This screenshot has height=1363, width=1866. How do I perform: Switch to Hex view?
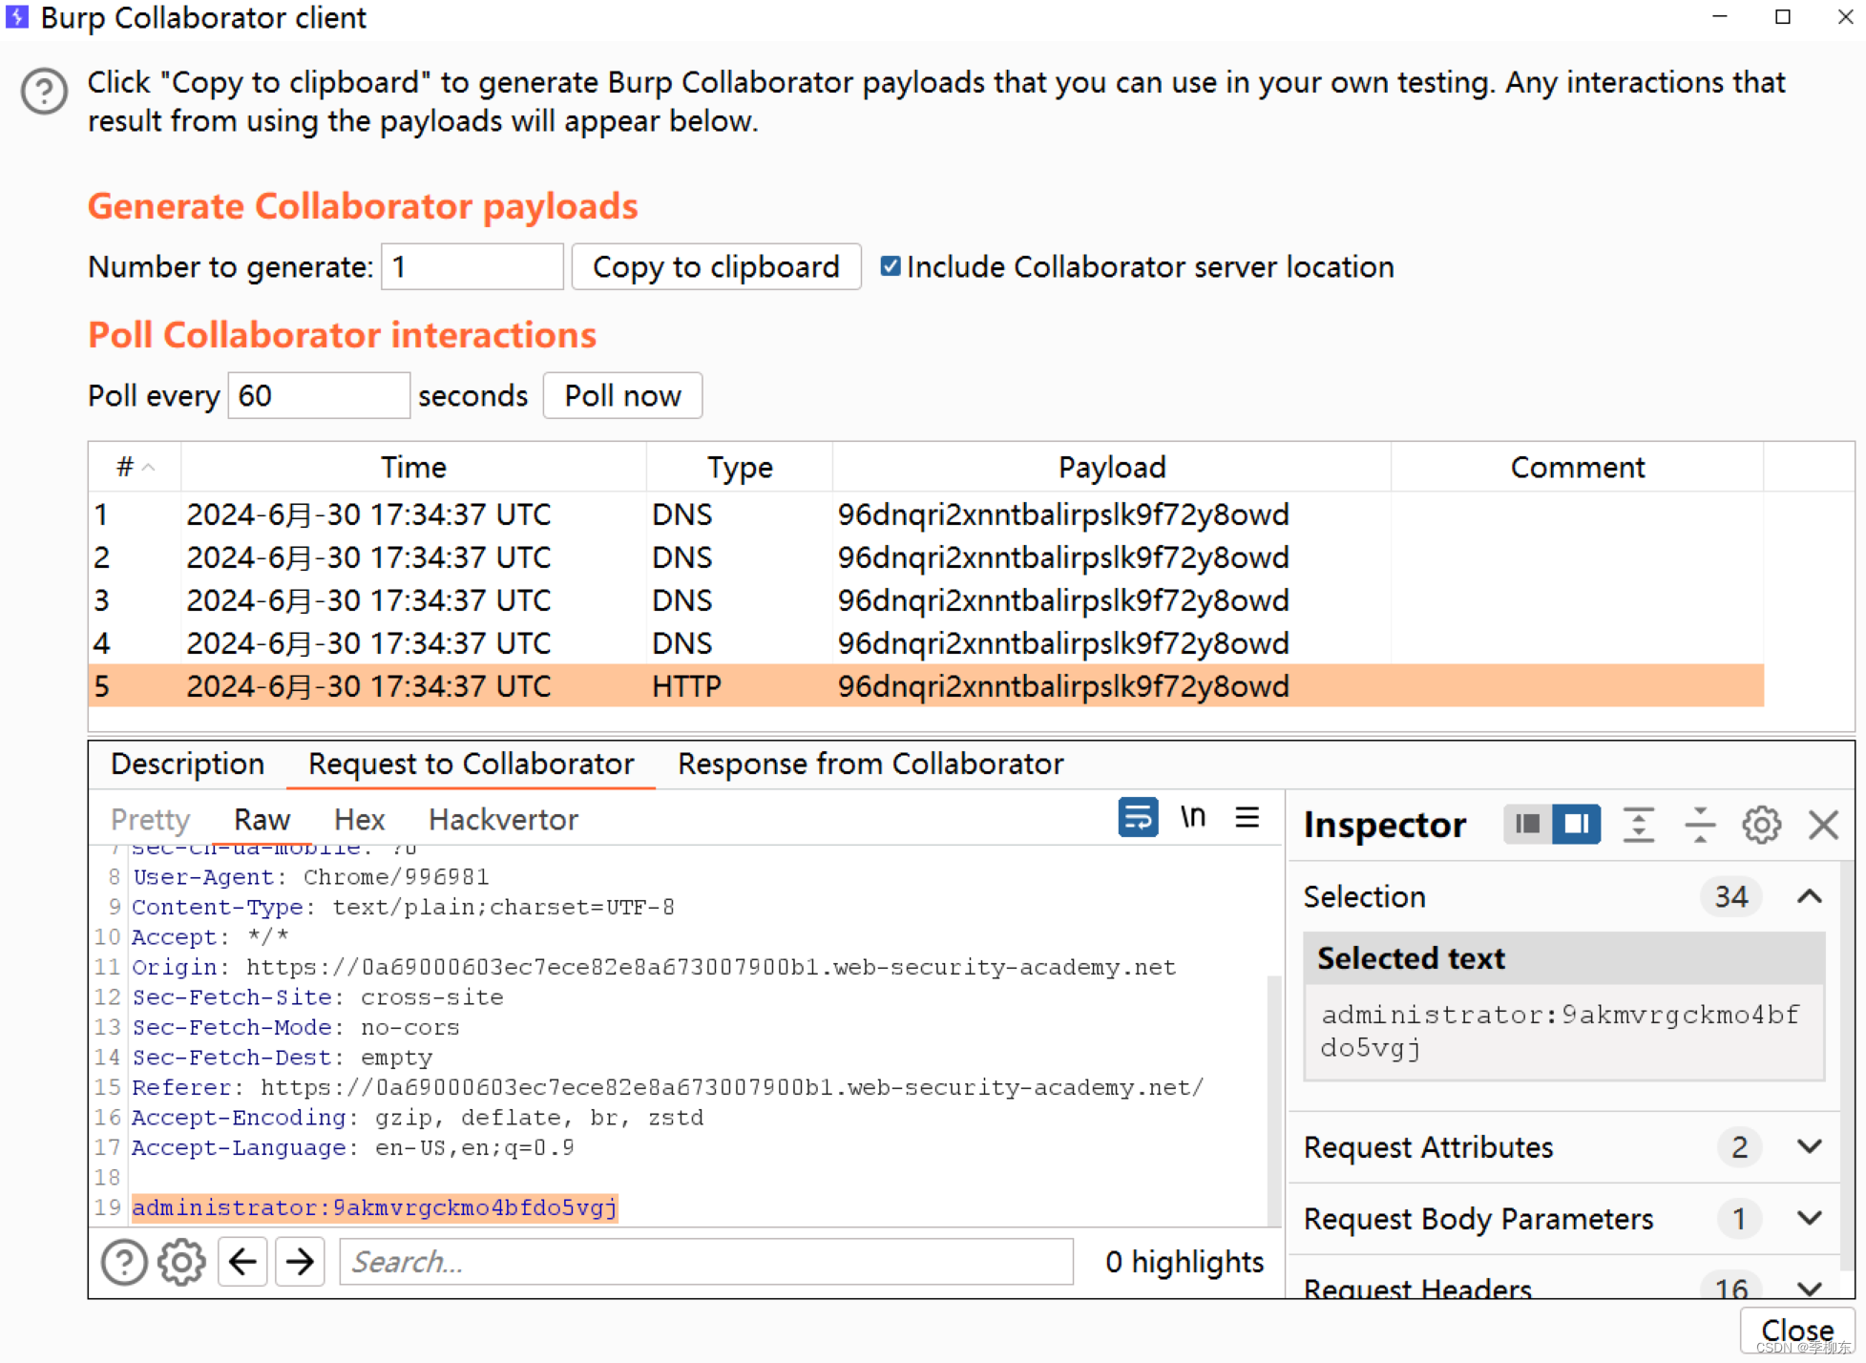tap(359, 819)
